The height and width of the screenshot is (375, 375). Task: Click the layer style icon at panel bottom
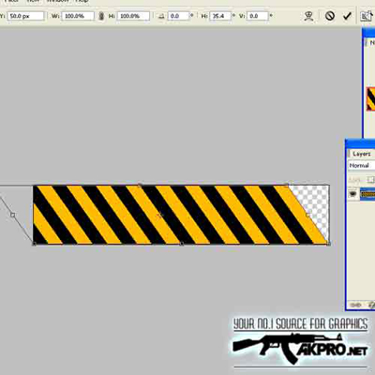pos(371,305)
